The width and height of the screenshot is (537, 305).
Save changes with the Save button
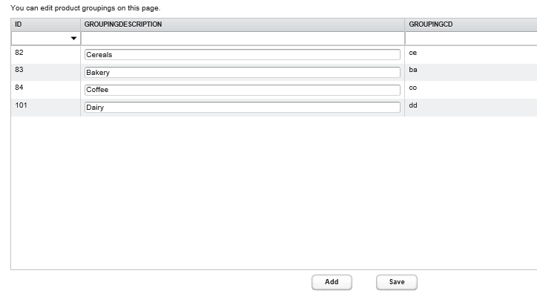tap(397, 282)
